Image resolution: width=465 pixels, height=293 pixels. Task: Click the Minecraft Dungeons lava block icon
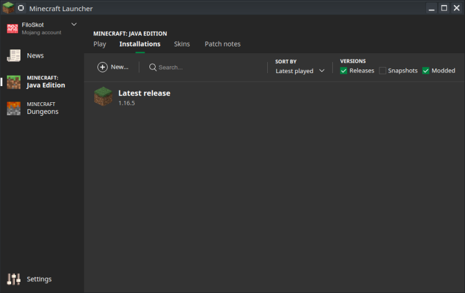[14, 108]
